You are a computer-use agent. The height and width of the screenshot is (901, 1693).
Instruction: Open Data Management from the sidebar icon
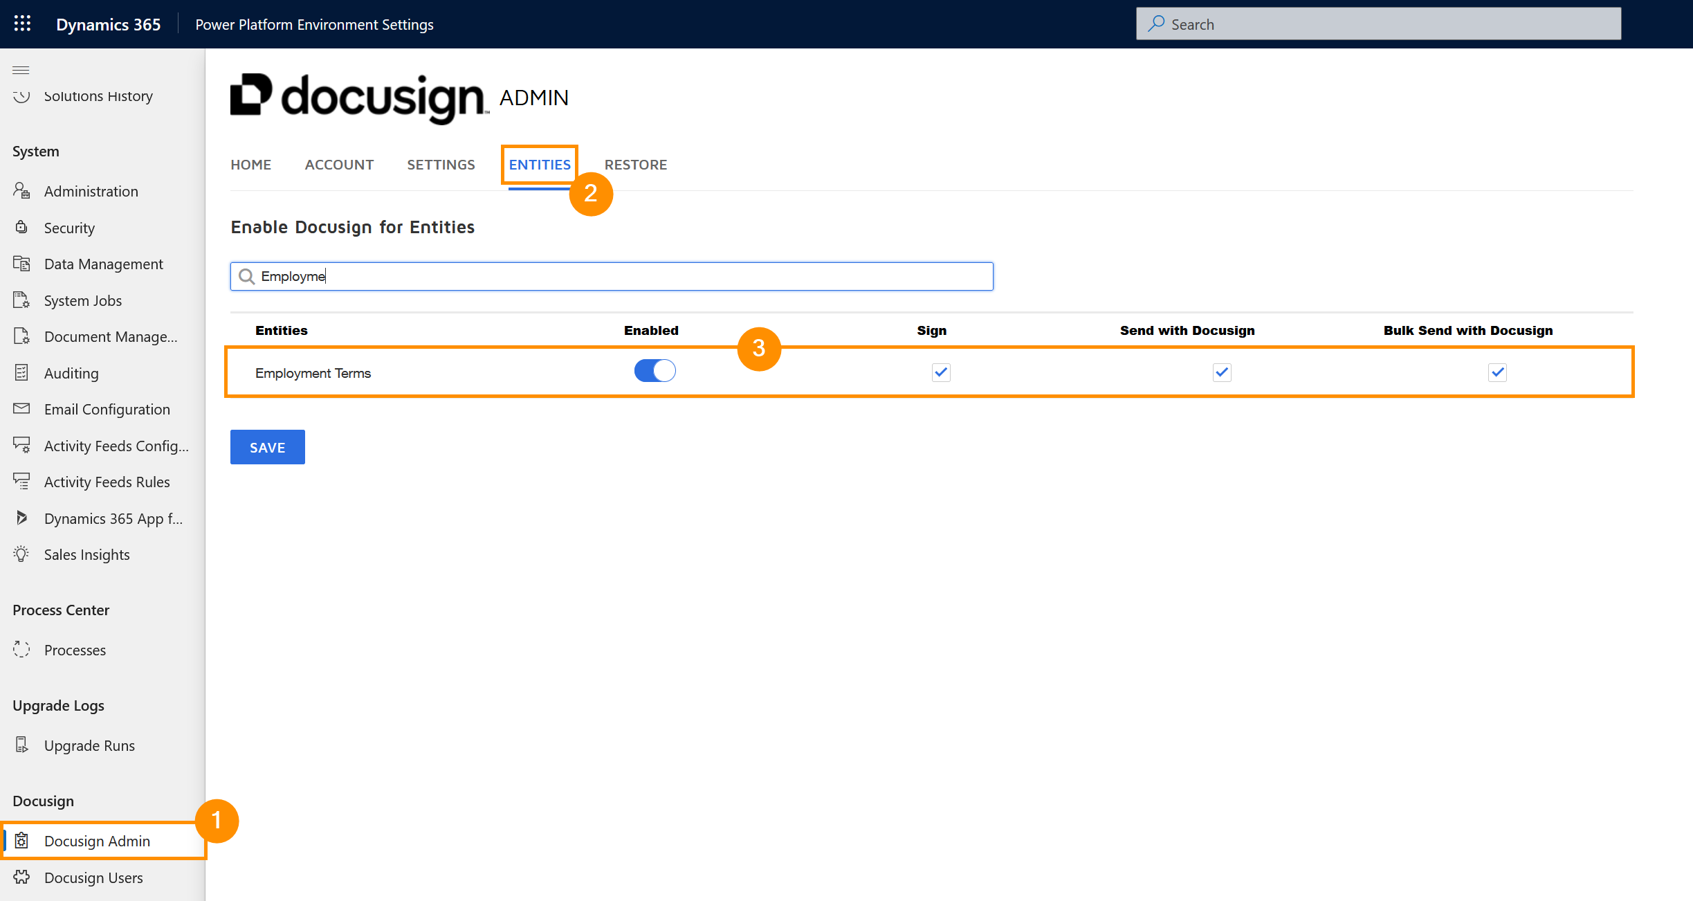21,264
